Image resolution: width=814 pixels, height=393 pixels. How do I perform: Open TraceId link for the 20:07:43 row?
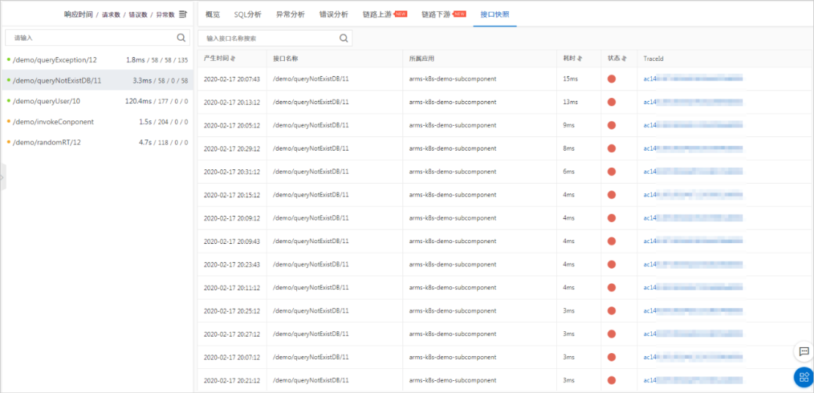693,79
